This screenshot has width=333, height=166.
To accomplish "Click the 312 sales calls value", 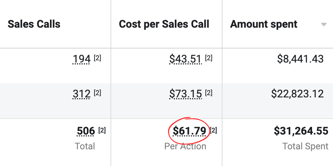I will coord(81,94).
